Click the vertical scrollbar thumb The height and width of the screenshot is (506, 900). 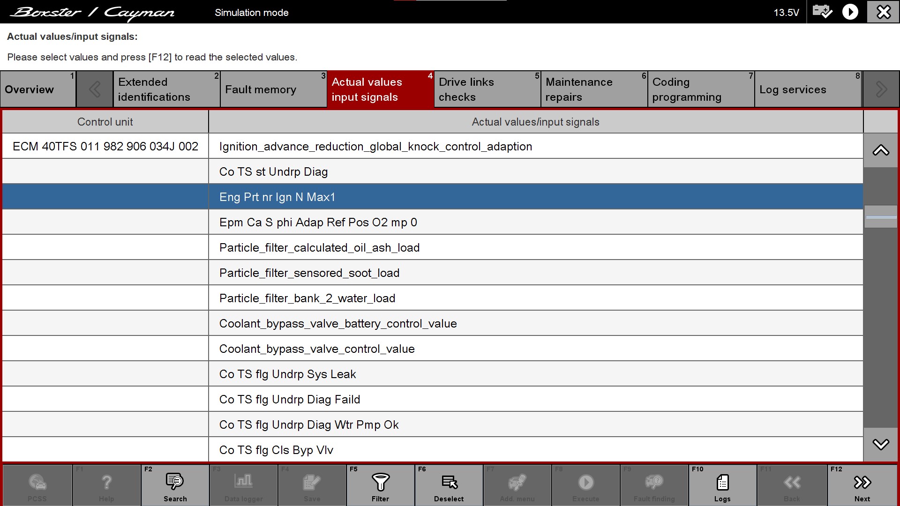[x=881, y=217]
